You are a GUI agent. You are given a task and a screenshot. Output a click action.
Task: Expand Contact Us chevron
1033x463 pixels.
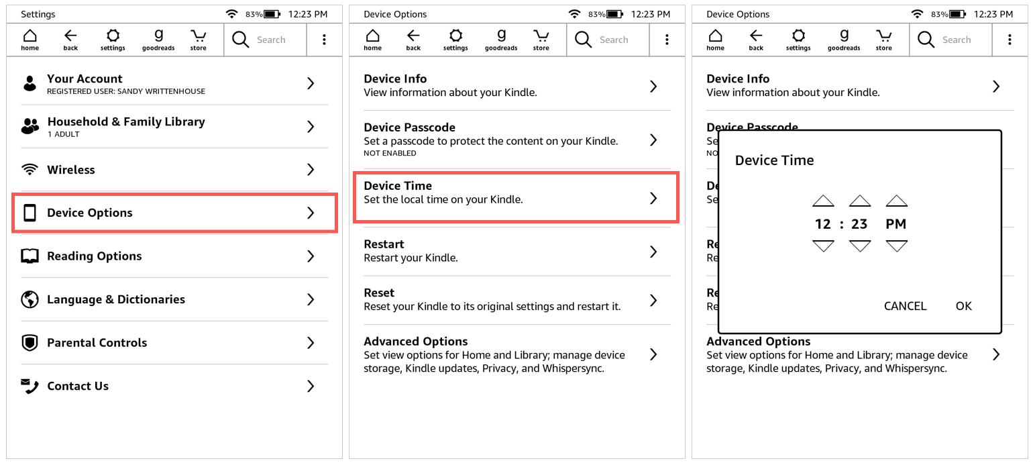click(x=311, y=386)
